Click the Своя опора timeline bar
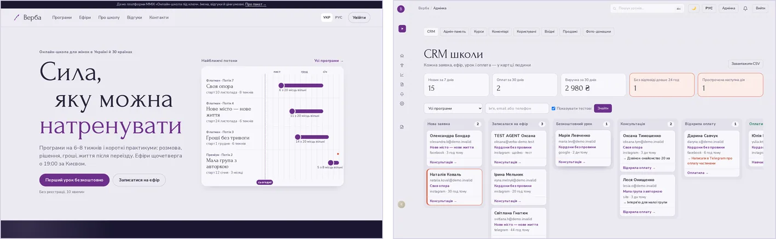 point(301,85)
